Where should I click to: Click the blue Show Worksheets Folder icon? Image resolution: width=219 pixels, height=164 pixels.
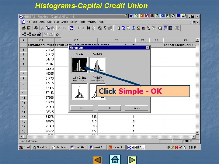123,28
